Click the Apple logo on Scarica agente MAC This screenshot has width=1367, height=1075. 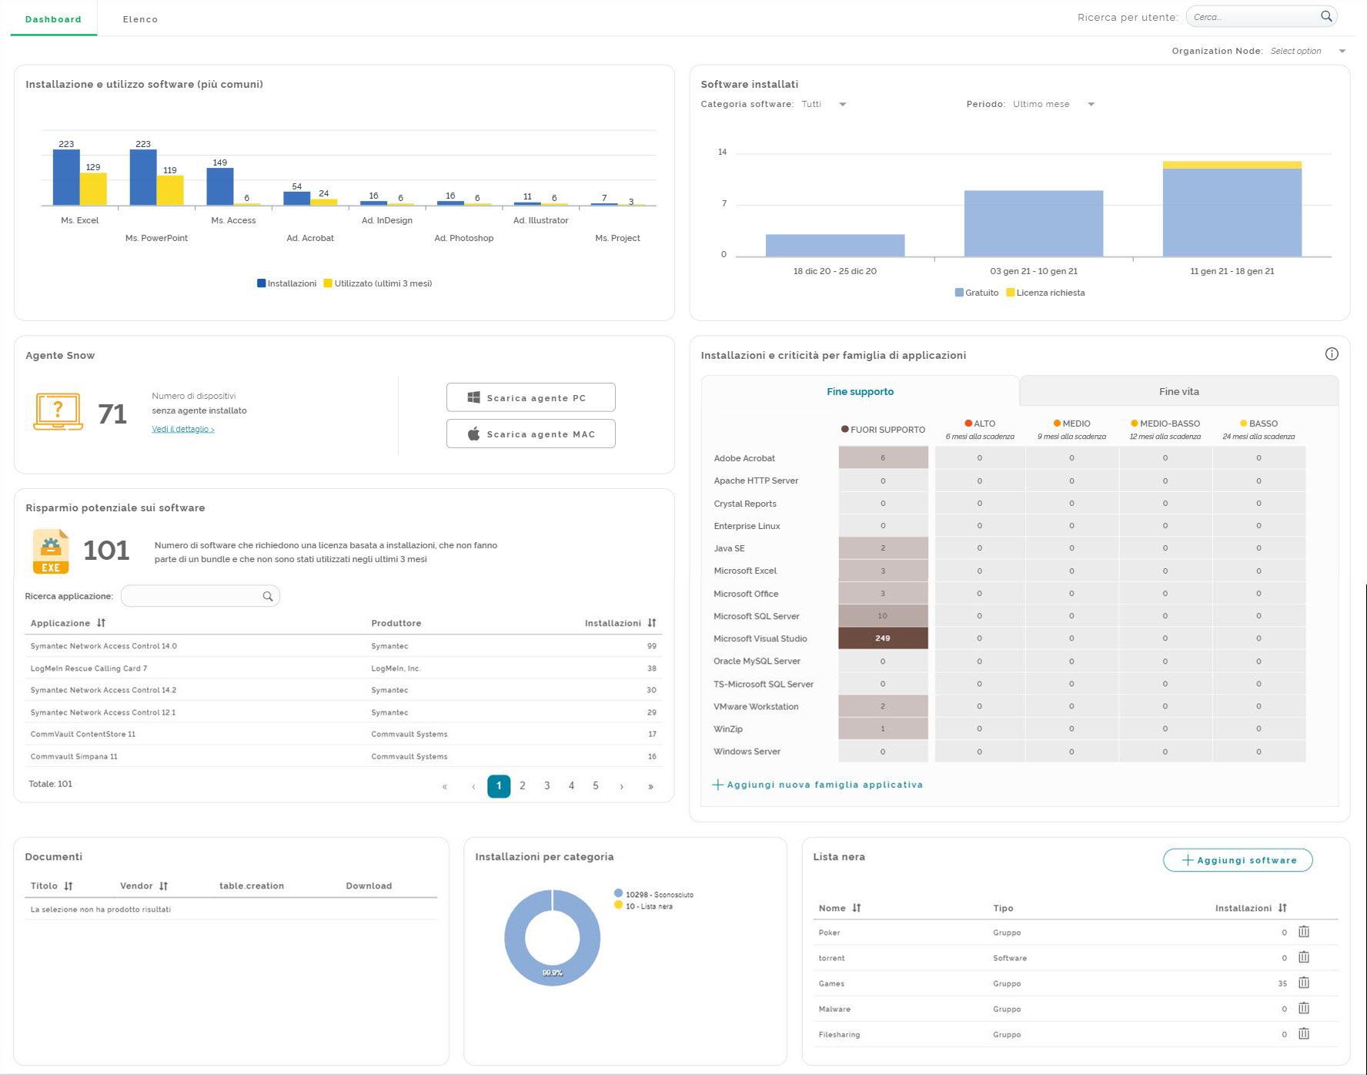click(474, 434)
